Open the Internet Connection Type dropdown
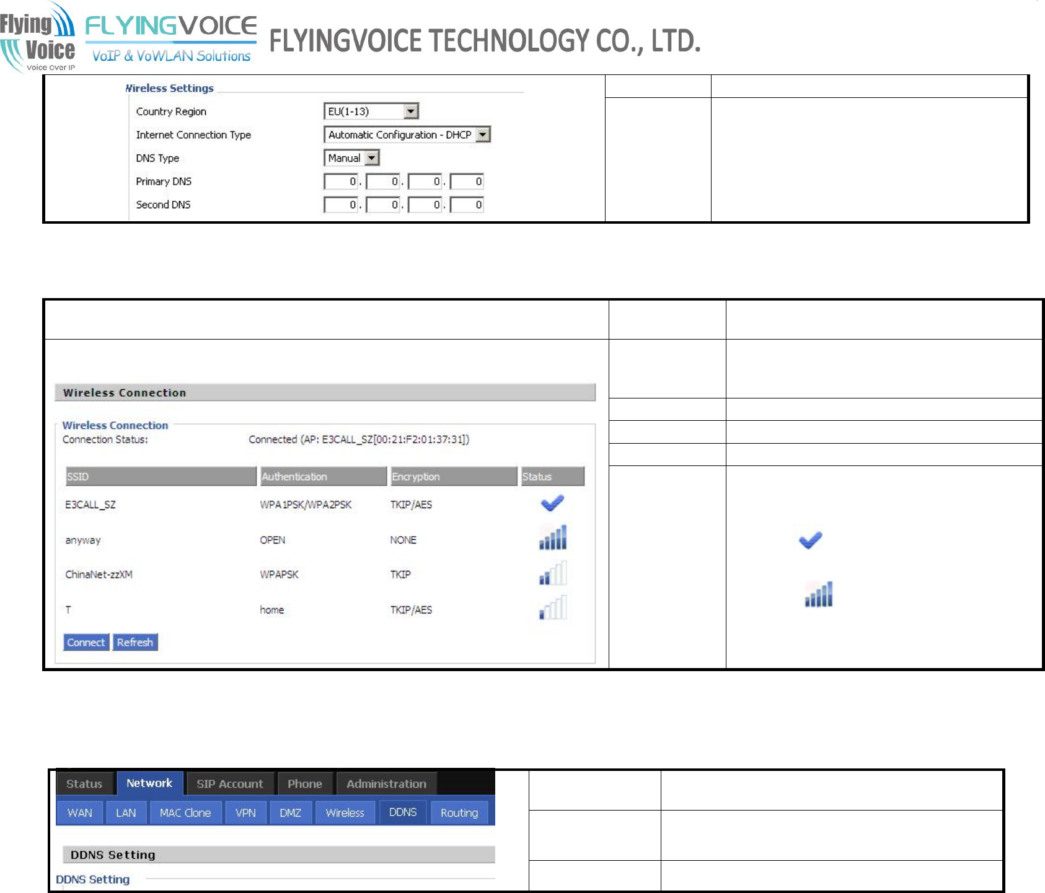 click(x=407, y=134)
